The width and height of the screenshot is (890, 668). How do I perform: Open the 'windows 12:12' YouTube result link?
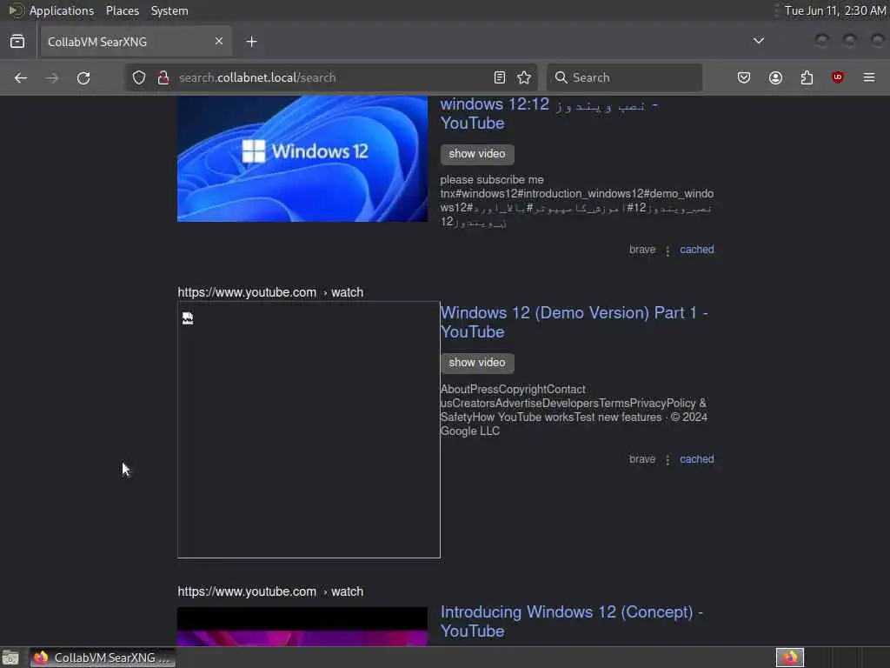549,114
